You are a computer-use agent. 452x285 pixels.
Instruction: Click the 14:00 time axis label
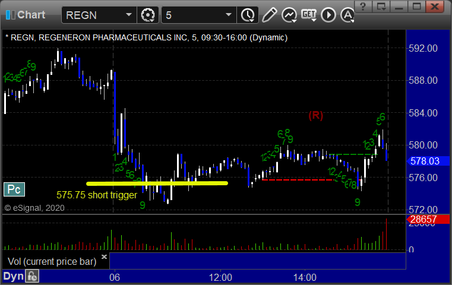(x=305, y=277)
